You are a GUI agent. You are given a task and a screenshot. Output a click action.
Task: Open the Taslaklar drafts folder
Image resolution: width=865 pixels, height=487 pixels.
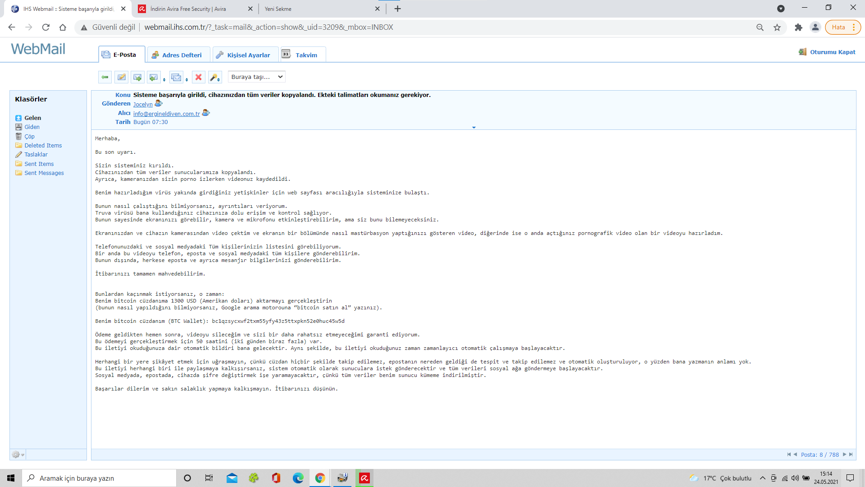click(x=36, y=154)
